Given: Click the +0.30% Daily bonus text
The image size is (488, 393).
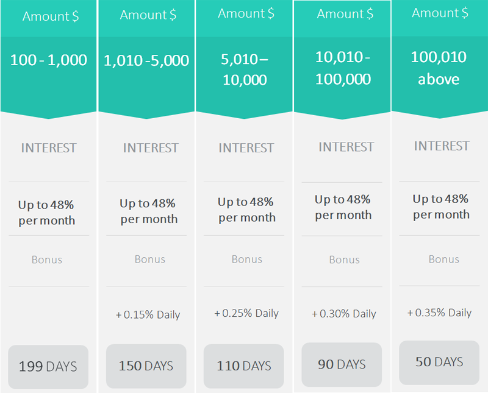Looking at the screenshot, I should (344, 314).
